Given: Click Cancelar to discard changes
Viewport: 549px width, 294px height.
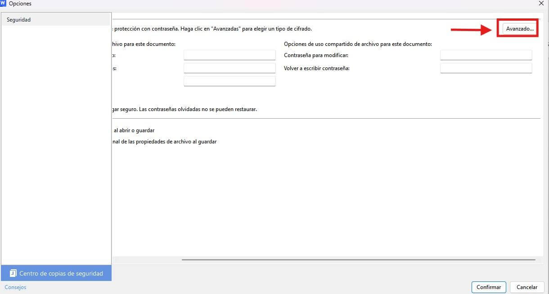Looking at the screenshot, I should point(526,287).
